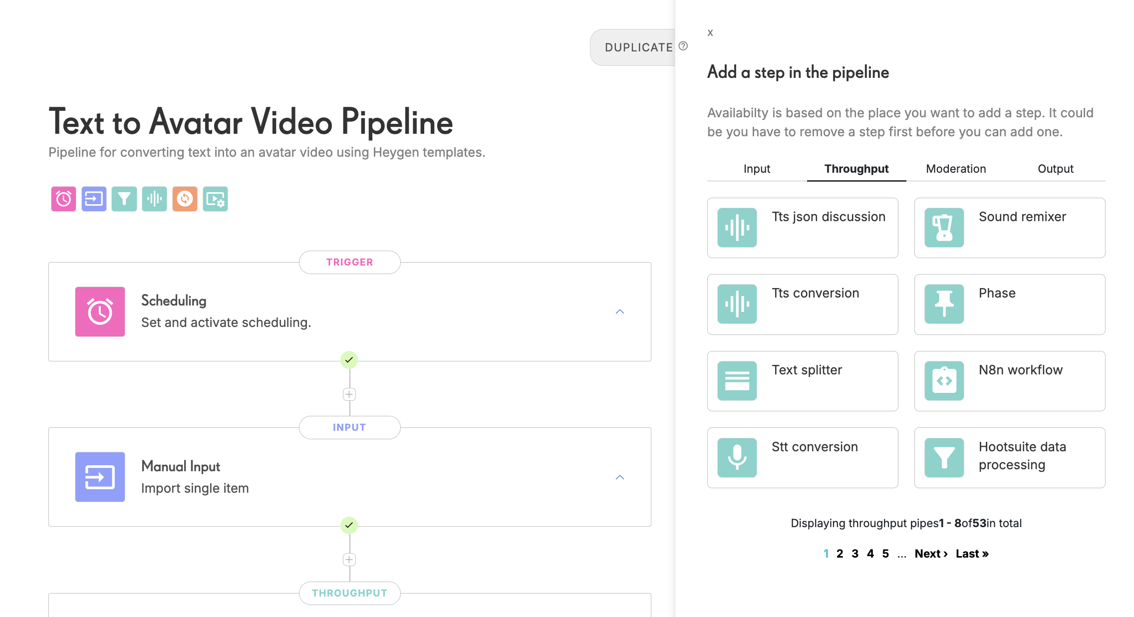Close the add step panel with x

(x=710, y=33)
